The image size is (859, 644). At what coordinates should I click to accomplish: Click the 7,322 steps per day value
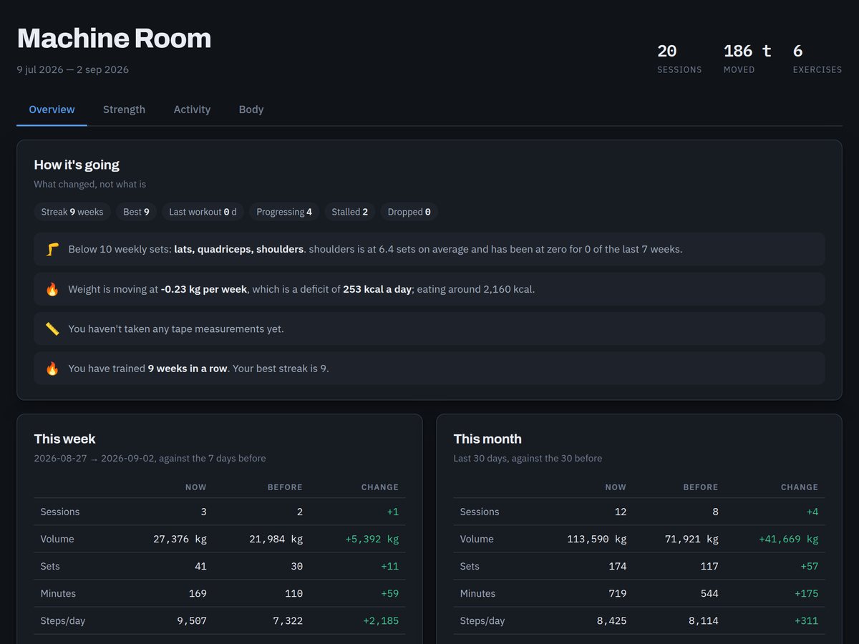point(288,620)
